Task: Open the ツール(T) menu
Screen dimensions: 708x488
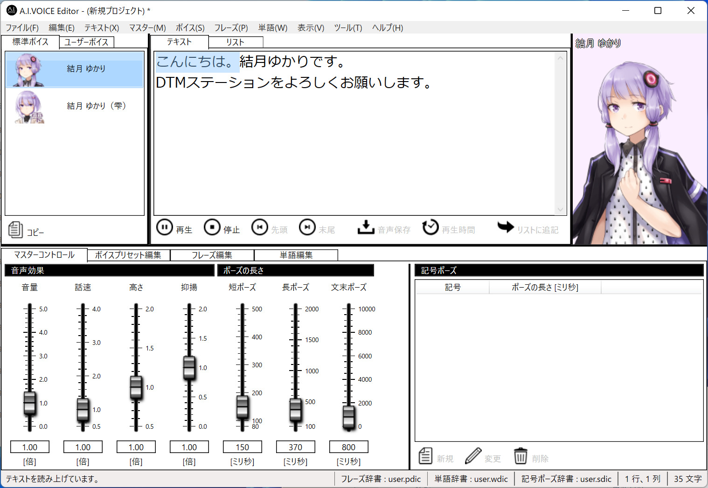Action: 348,28
